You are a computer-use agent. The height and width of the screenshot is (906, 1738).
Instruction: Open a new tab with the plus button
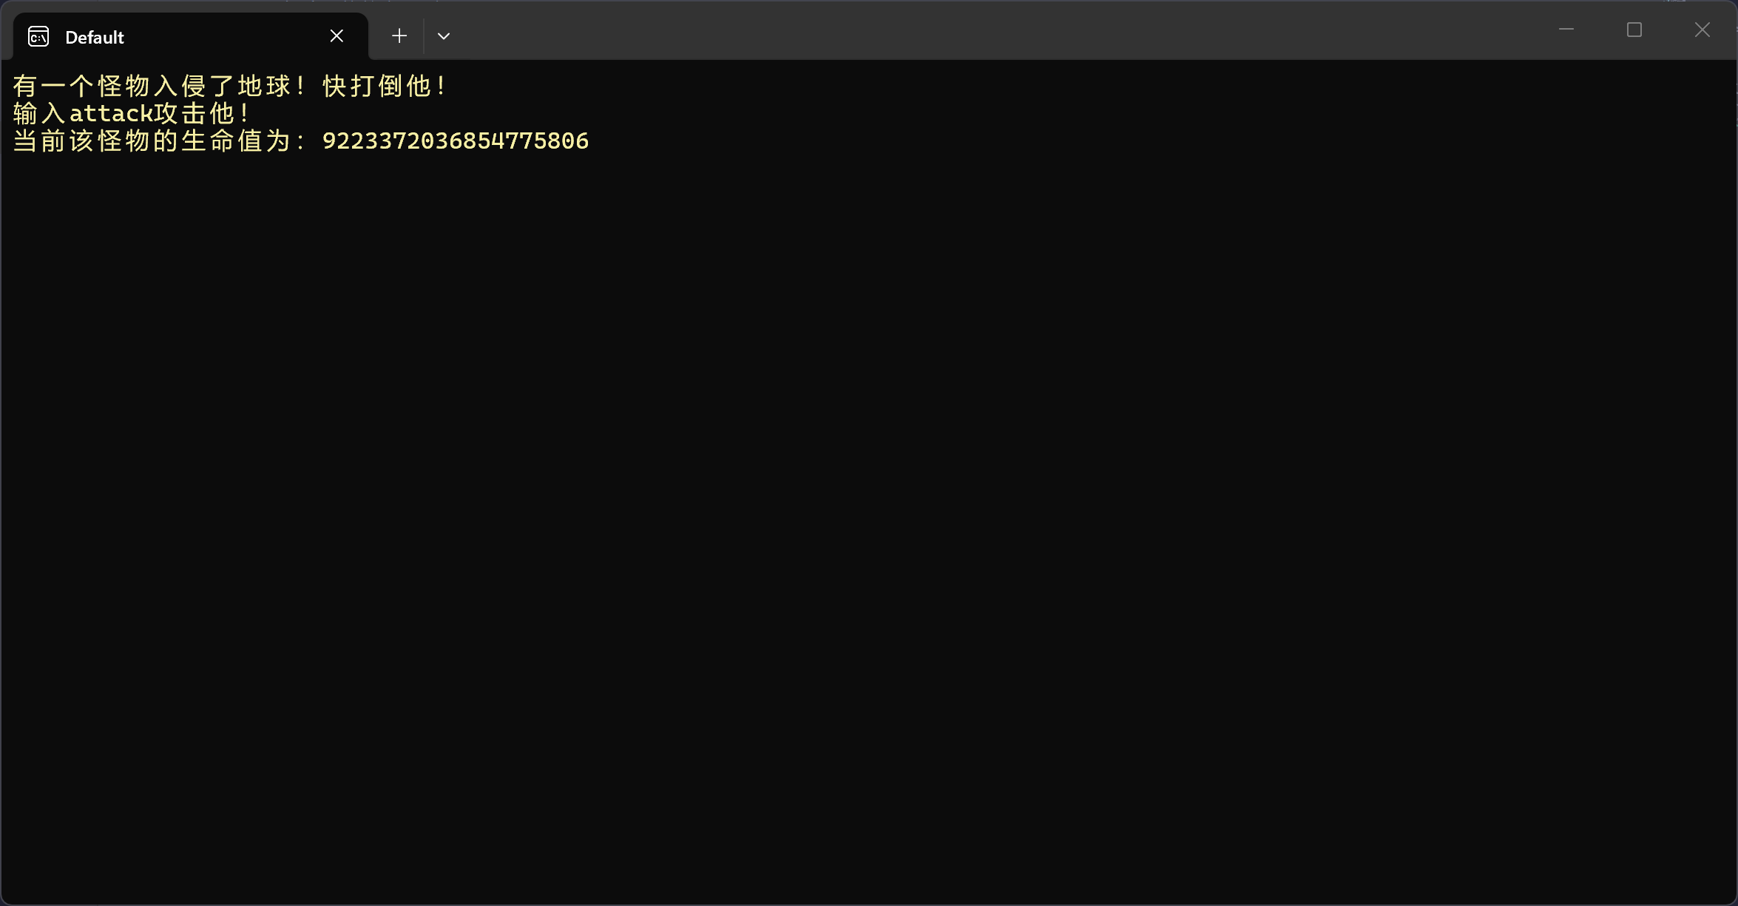[x=399, y=36]
